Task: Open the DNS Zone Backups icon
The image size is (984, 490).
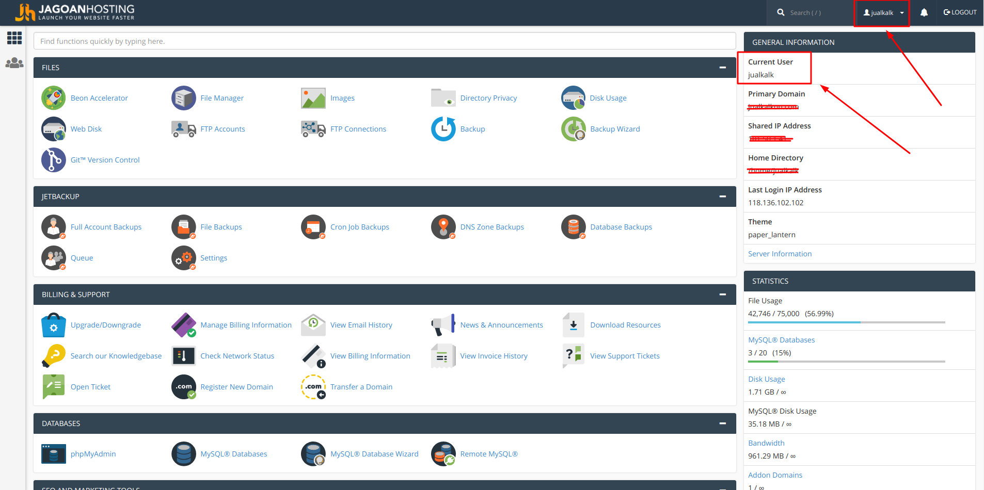Action: [x=443, y=227]
